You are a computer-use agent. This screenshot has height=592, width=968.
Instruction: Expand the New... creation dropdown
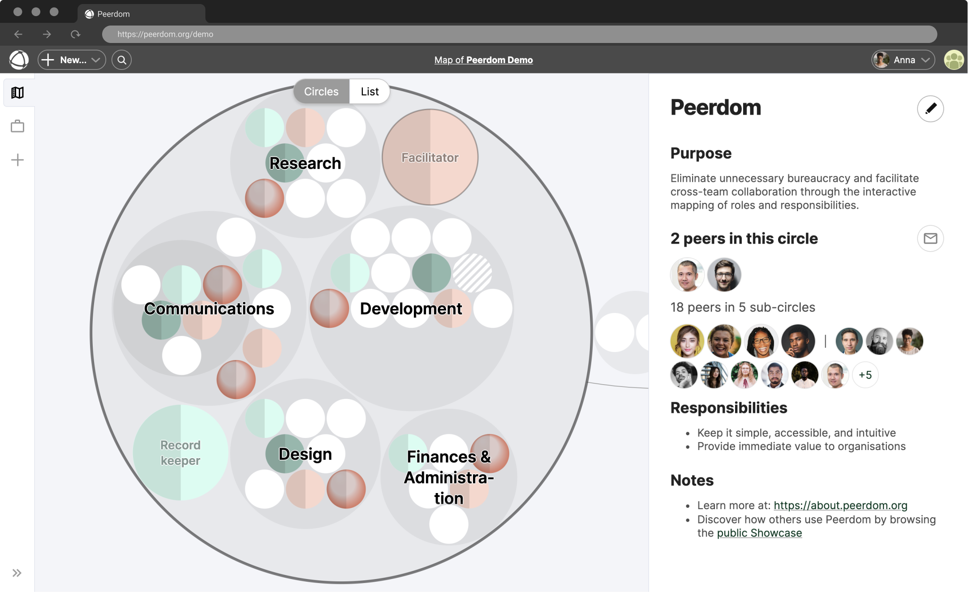pyautogui.click(x=72, y=60)
